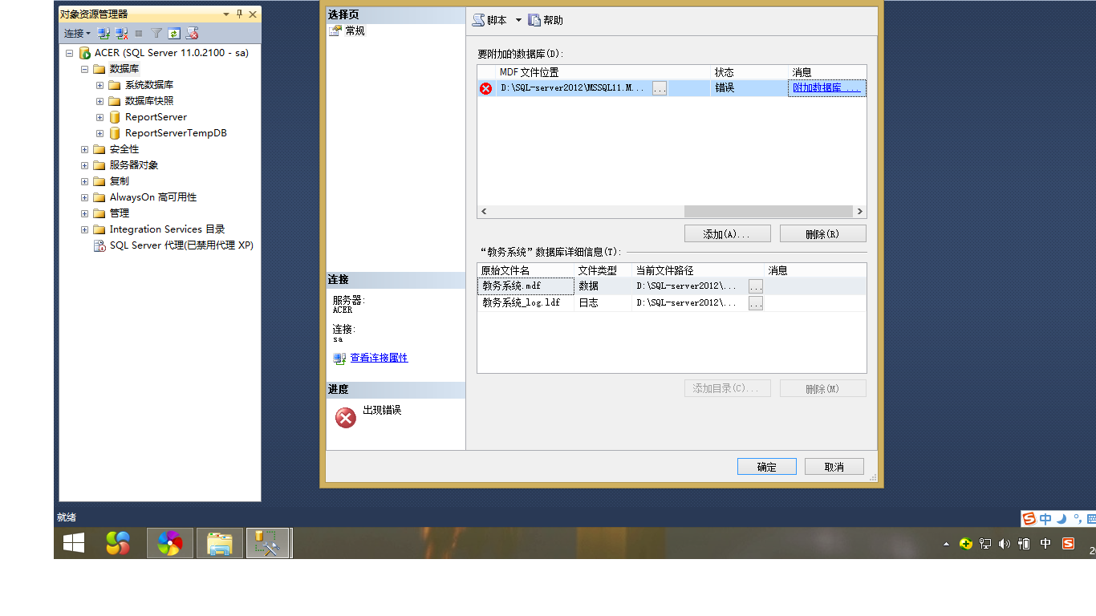
Task: Expand the 安全性 node
Action: pyautogui.click(x=85, y=149)
